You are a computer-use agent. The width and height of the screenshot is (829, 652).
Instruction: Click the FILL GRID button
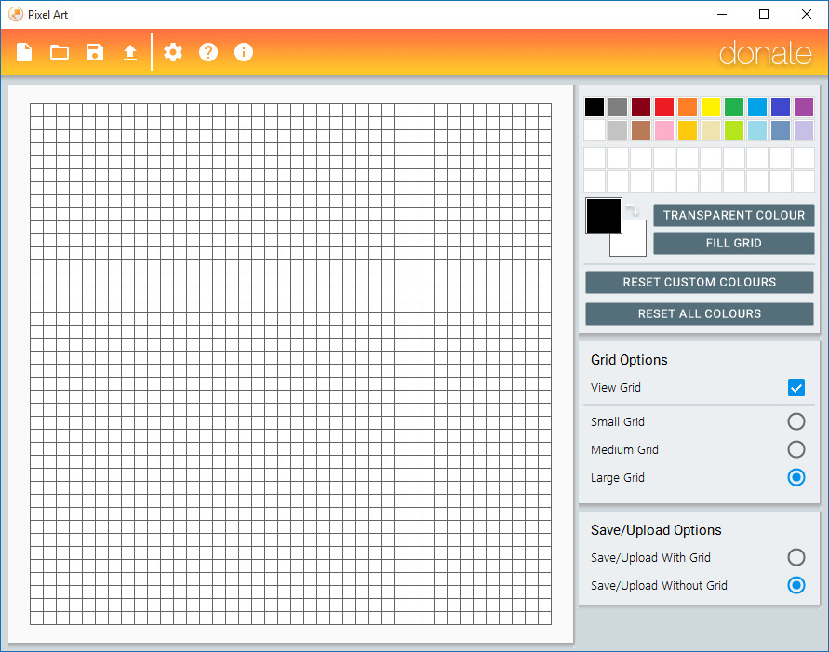(734, 243)
